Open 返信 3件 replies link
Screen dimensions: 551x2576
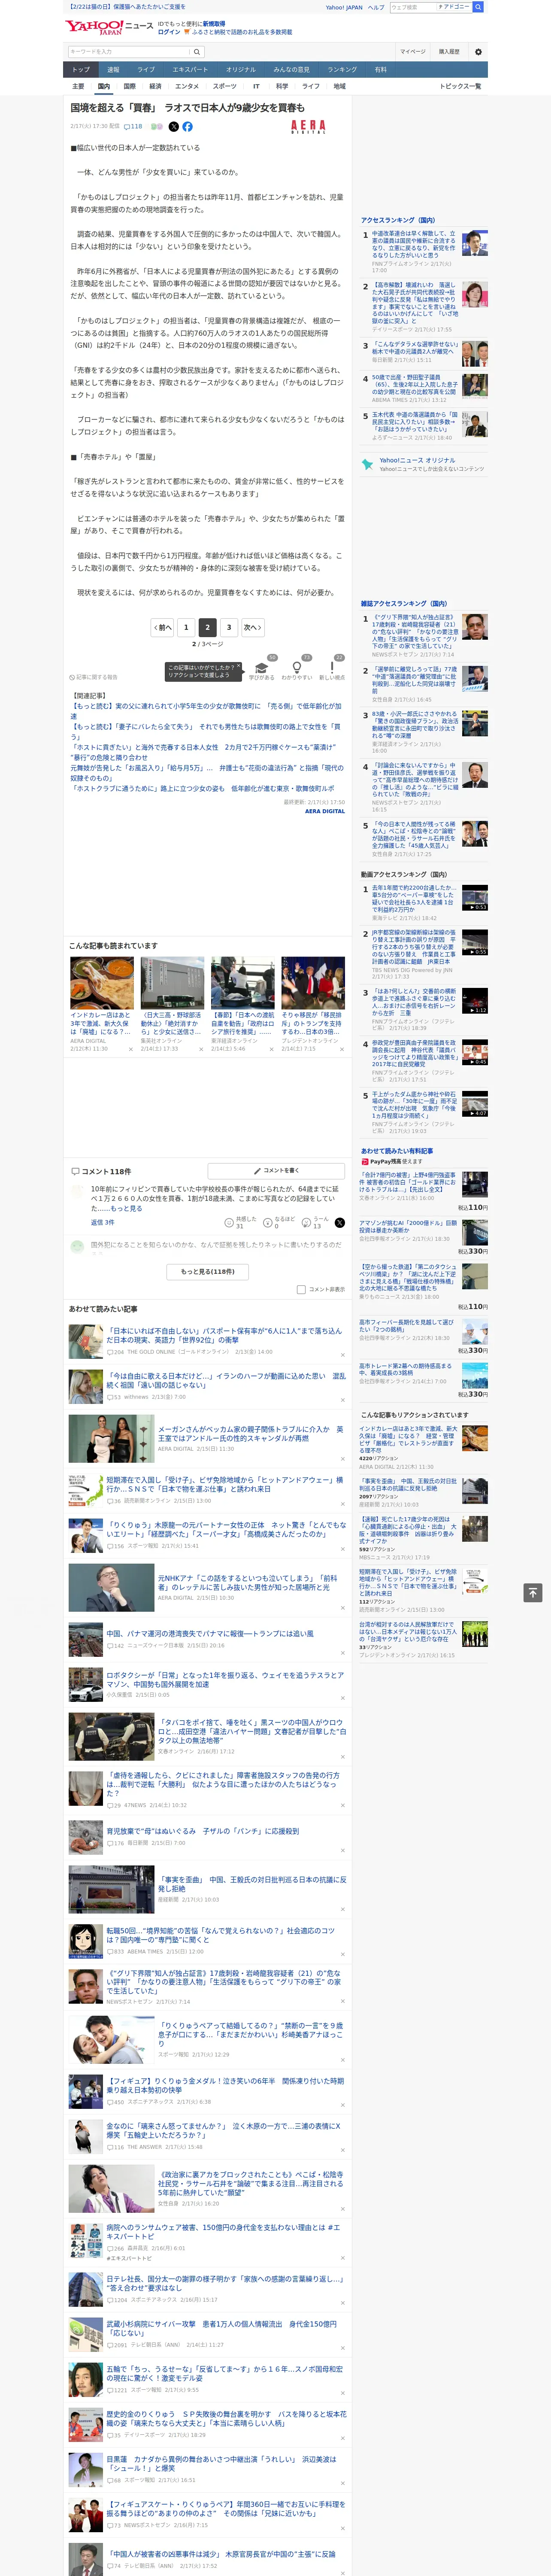103,1223
